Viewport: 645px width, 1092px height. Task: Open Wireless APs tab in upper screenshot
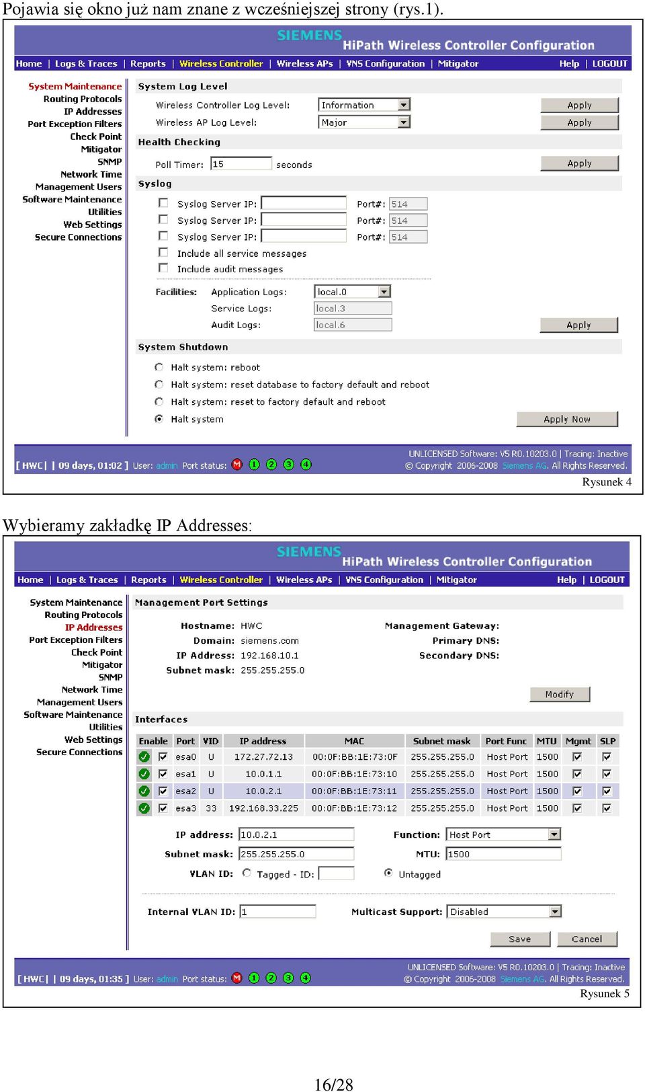coord(304,64)
